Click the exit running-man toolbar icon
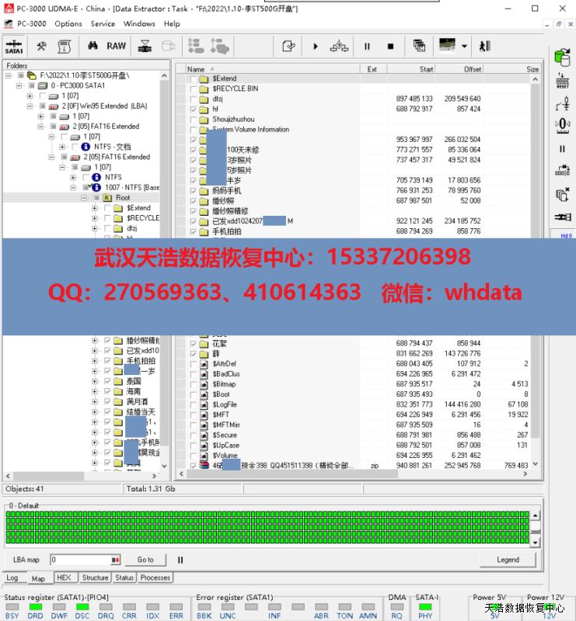 point(485,46)
